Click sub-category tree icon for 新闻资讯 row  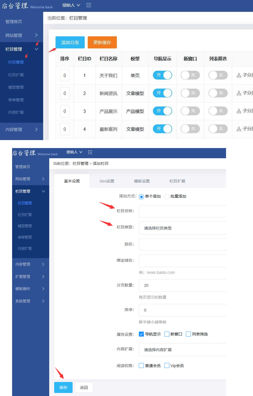click(239, 93)
